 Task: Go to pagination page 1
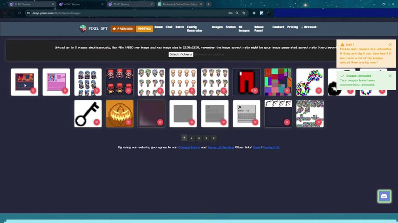tap(192, 138)
